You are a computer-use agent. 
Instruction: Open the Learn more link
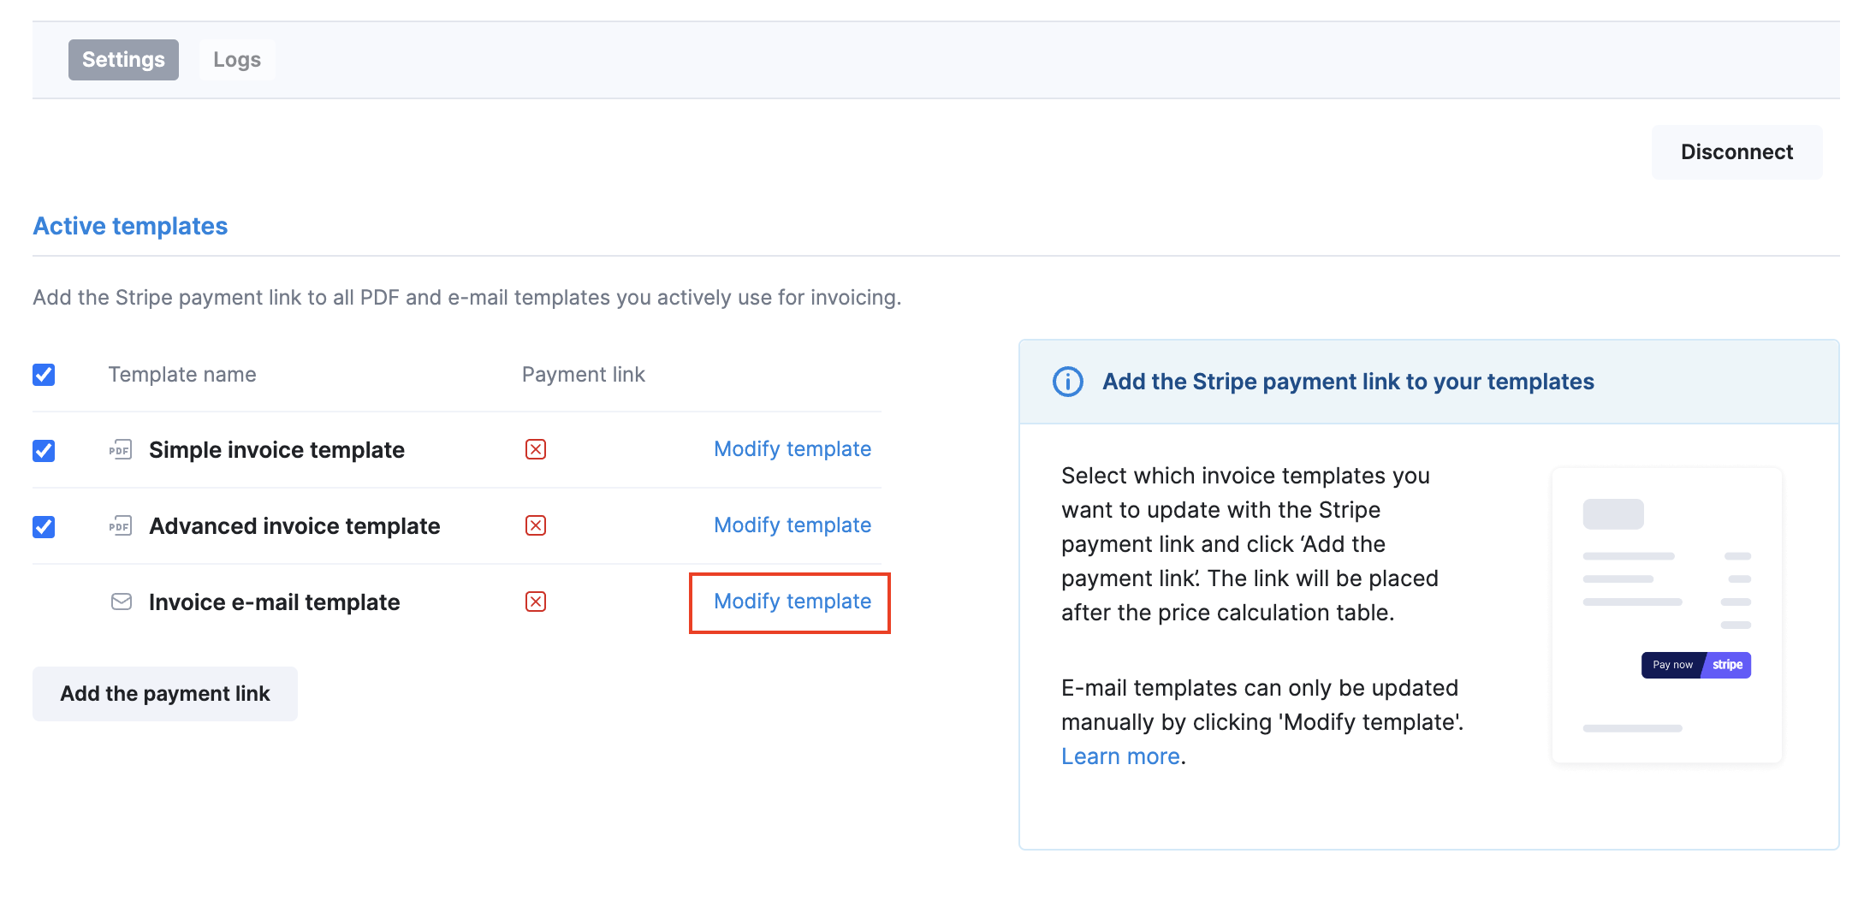(x=1120, y=757)
